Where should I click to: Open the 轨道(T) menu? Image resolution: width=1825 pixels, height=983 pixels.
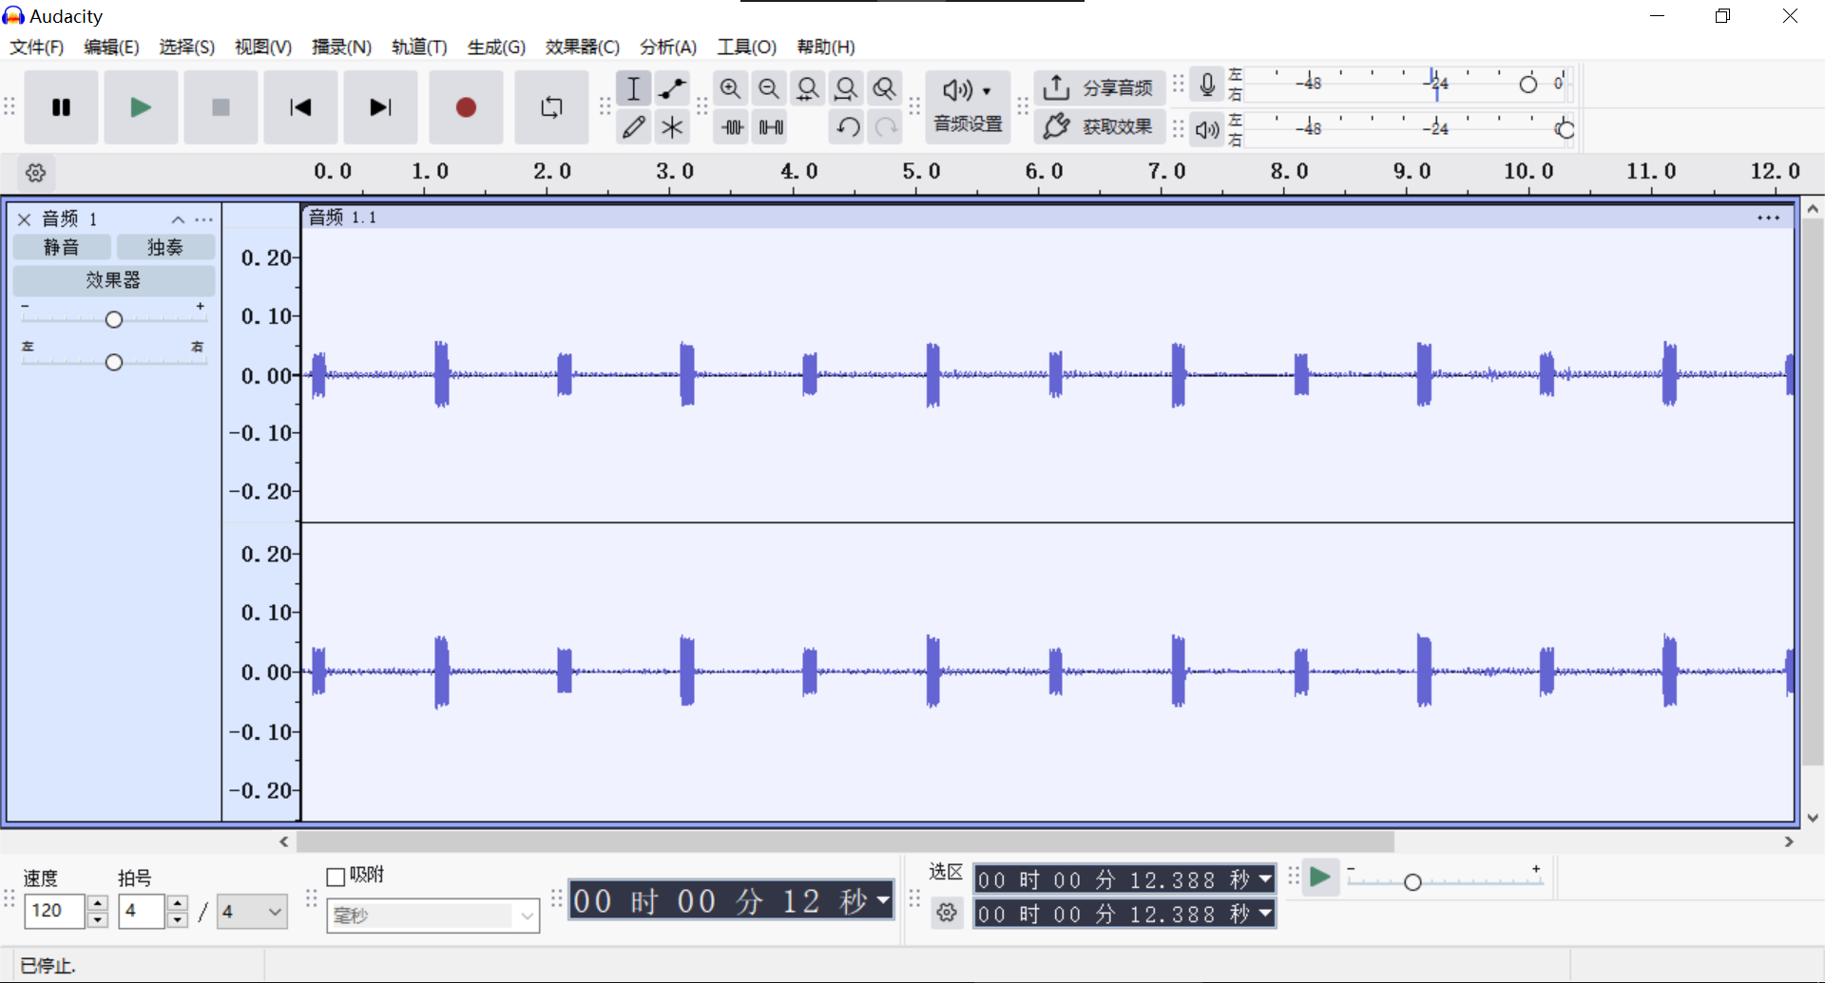(419, 47)
